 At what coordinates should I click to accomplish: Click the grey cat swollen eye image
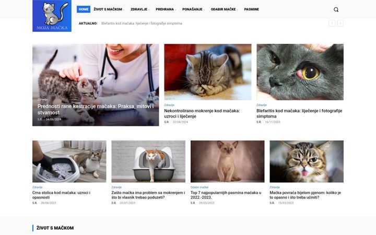click(x=300, y=72)
